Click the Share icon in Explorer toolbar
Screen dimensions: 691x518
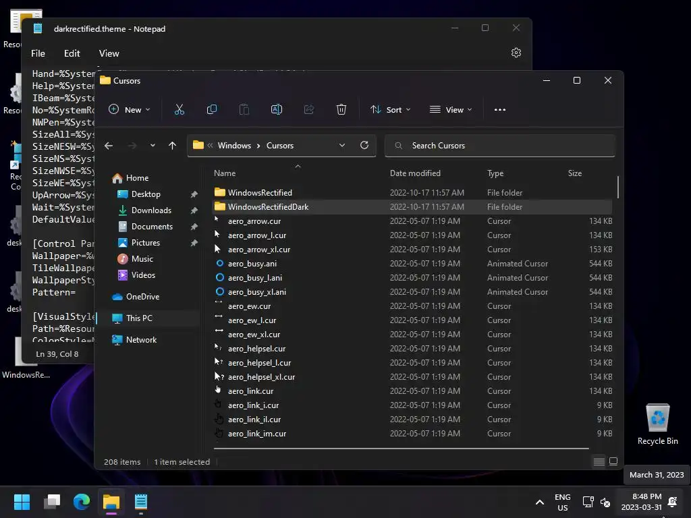click(x=309, y=109)
